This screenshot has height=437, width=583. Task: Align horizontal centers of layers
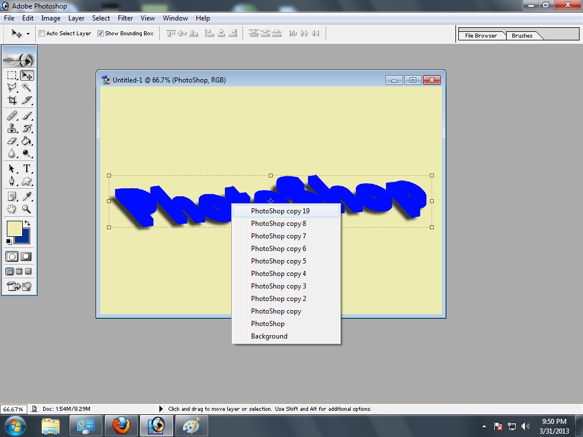(221, 34)
